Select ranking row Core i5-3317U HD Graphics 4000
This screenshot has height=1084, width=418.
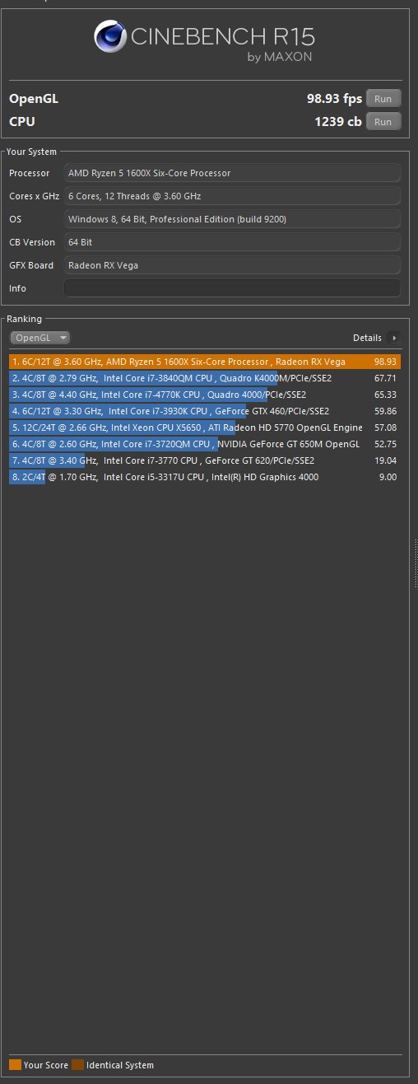205,477
